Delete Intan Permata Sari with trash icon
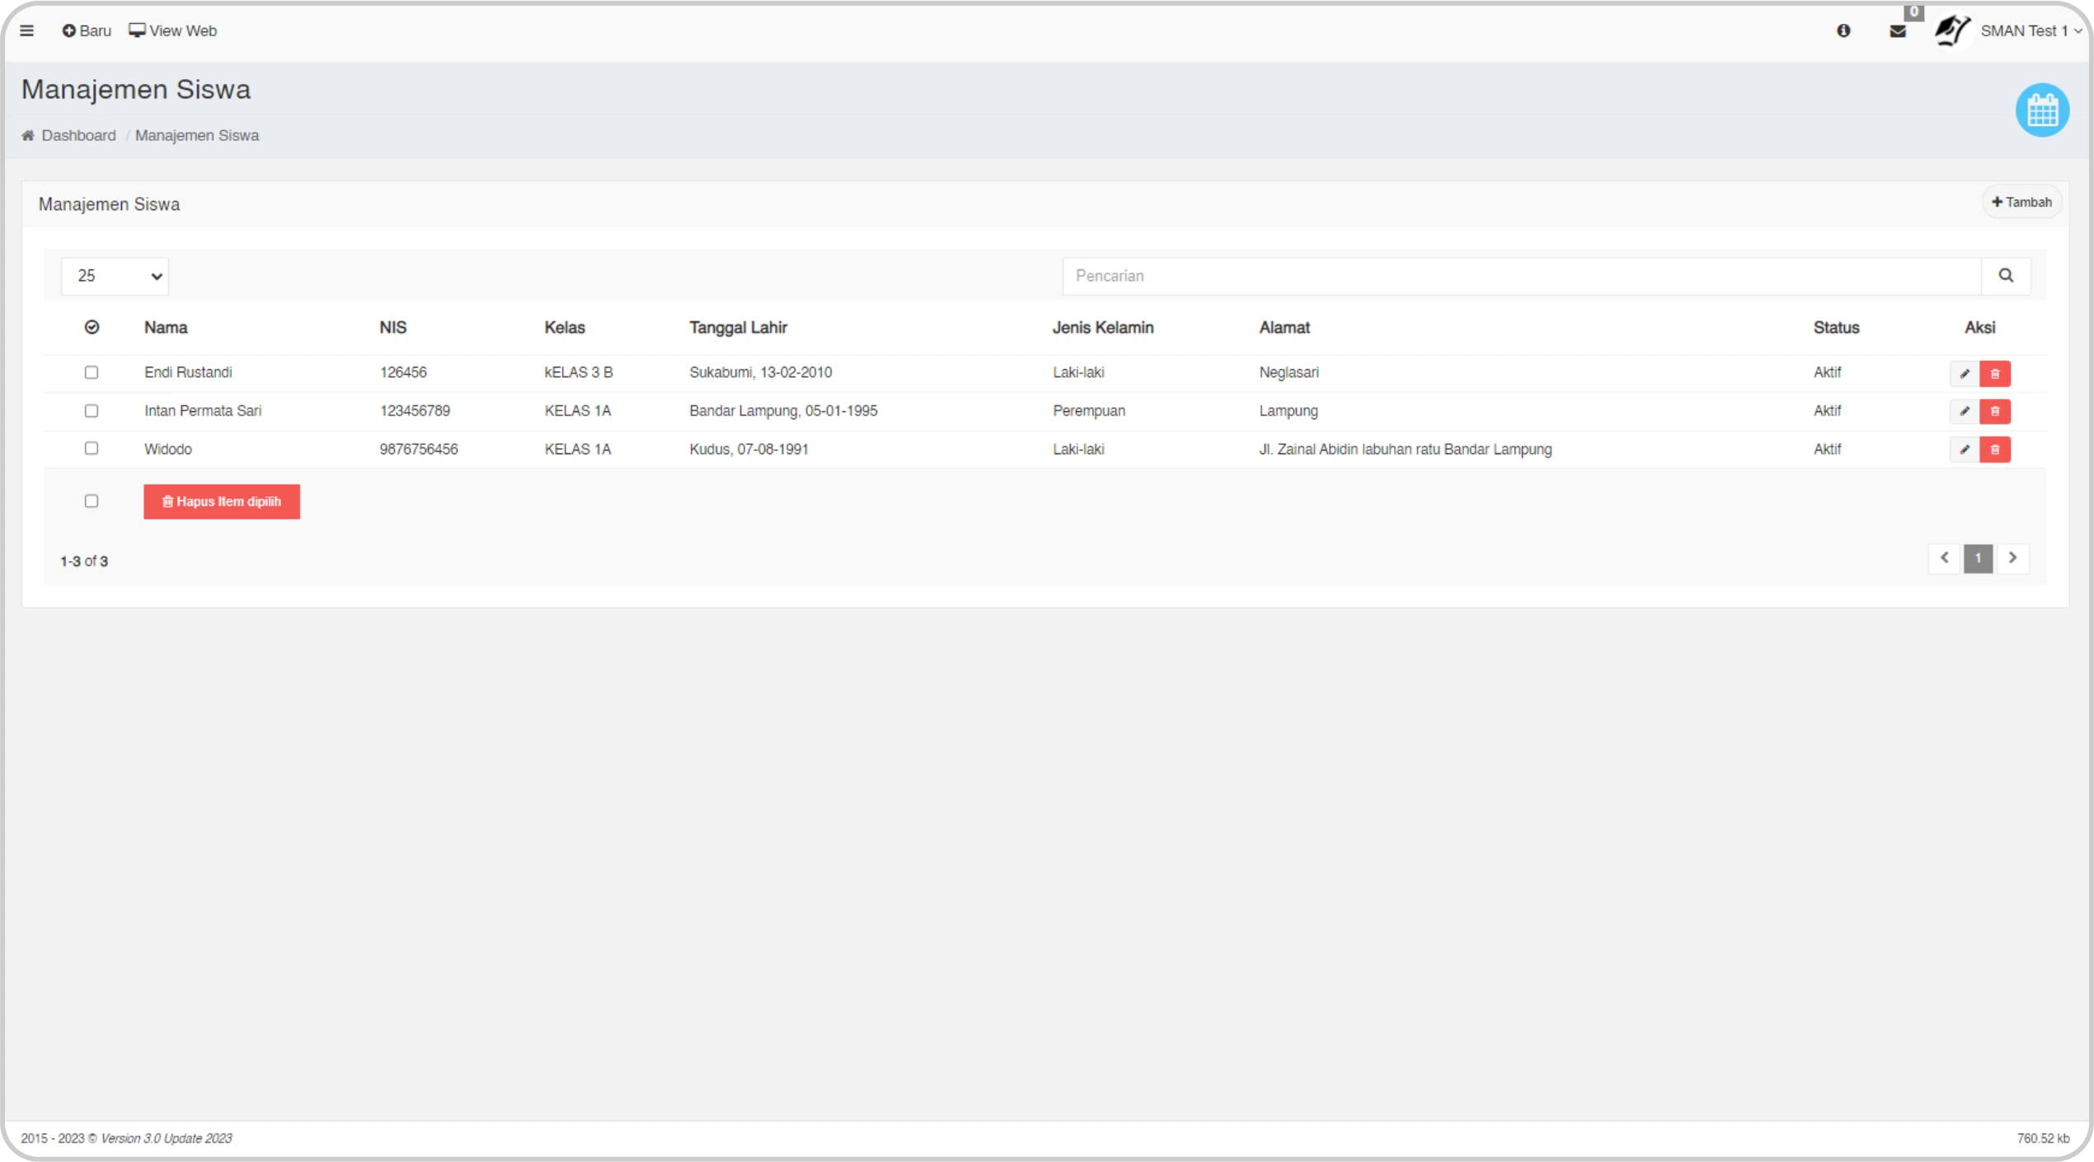The width and height of the screenshot is (2094, 1162). click(1995, 411)
